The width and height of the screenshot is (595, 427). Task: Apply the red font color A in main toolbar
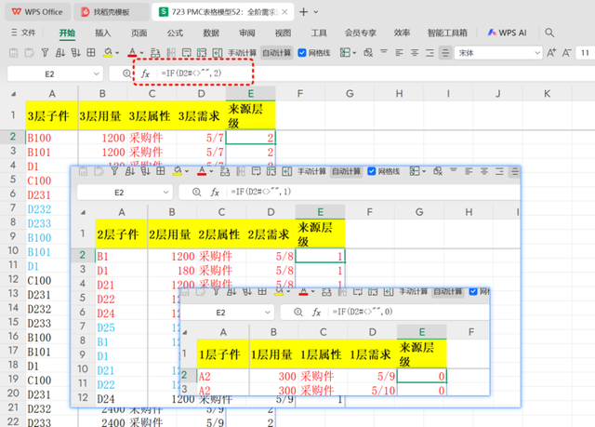click(x=132, y=53)
